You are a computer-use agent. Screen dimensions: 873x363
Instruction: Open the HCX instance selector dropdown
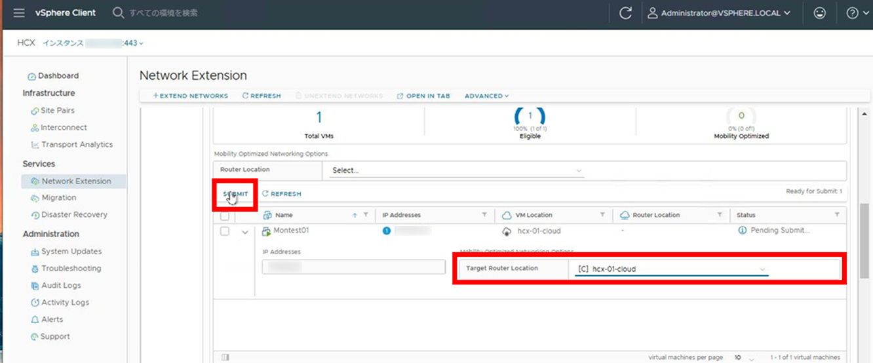click(93, 43)
